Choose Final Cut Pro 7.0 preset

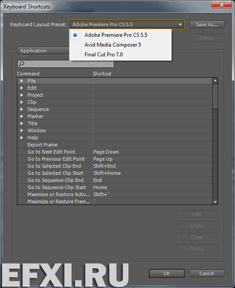point(121,55)
